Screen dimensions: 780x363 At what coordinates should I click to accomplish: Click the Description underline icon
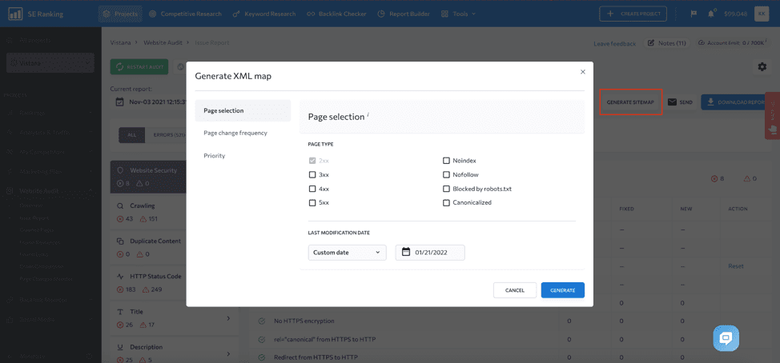click(x=120, y=347)
